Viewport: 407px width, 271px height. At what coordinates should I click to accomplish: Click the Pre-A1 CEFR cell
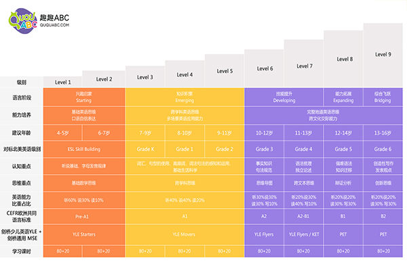(x=83, y=217)
